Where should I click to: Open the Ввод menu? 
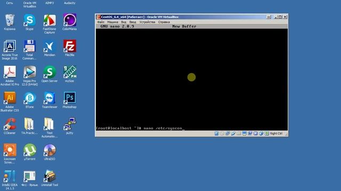click(133, 22)
